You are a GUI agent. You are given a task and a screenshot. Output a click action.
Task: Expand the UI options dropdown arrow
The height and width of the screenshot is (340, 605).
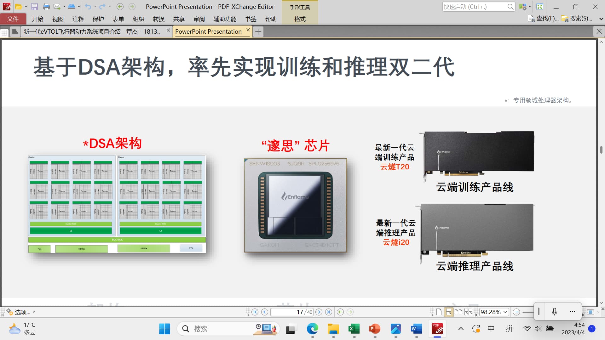pos(530,7)
